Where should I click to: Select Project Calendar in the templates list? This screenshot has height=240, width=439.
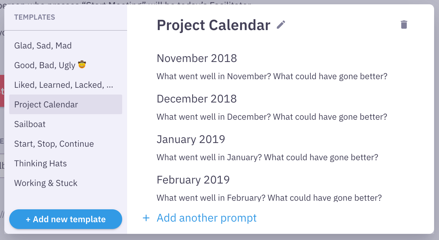click(46, 105)
